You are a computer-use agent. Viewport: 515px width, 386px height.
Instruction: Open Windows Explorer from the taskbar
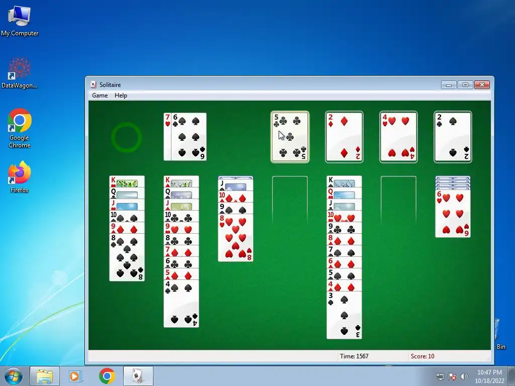pyautogui.click(x=45, y=376)
